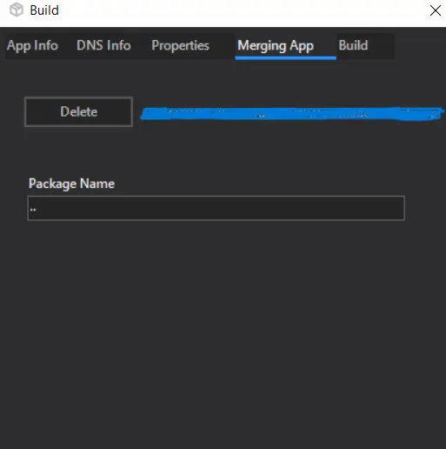Click empty dark area below Package Name
The image size is (446, 449).
[x=223, y=333]
